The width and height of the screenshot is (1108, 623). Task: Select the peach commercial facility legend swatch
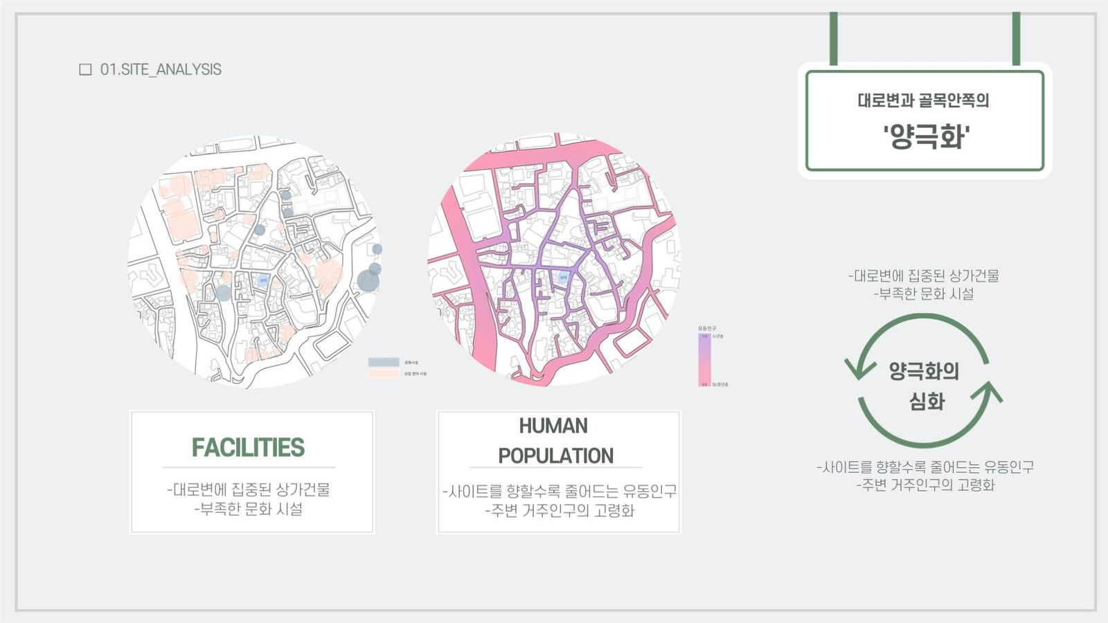(x=383, y=373)
